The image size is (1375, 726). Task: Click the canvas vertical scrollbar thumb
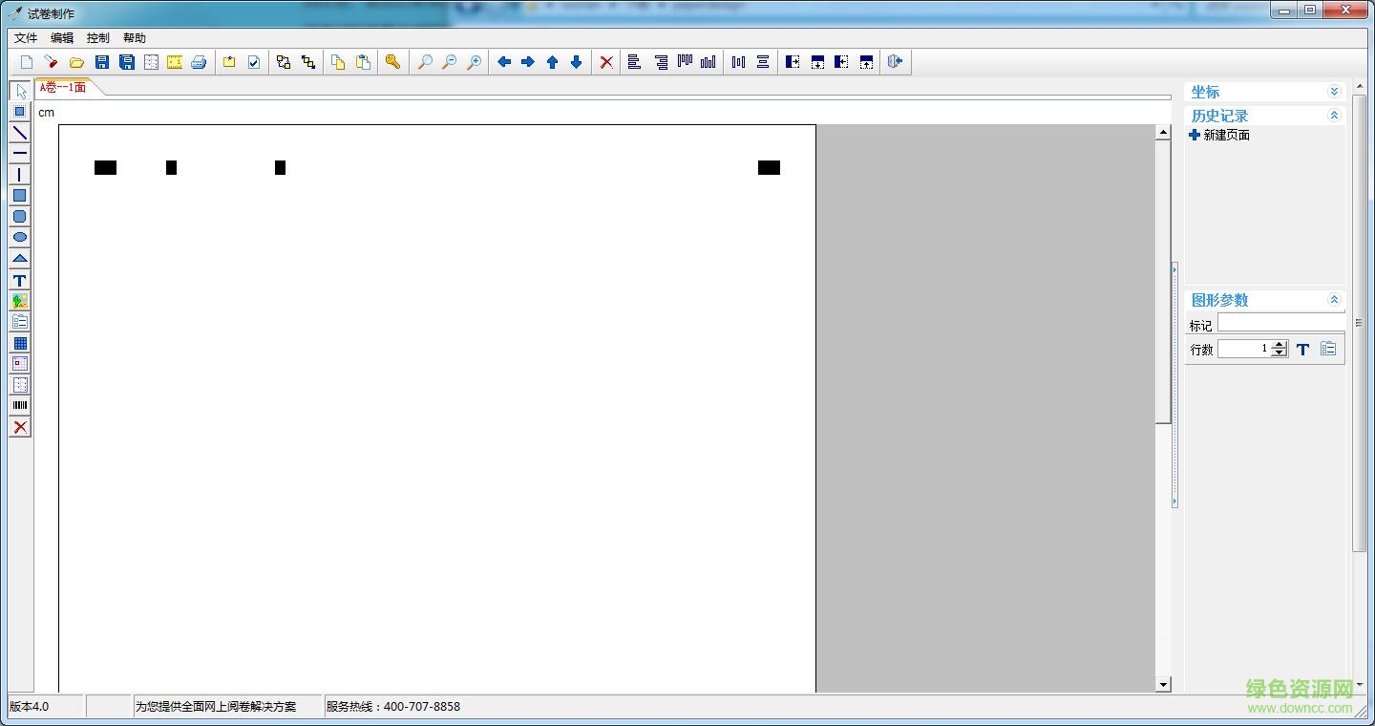tap(1163, 282)
